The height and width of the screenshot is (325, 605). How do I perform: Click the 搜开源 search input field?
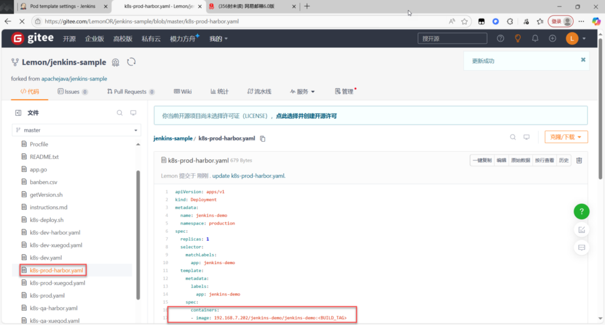pyautogui.click(x=452, y=38)
